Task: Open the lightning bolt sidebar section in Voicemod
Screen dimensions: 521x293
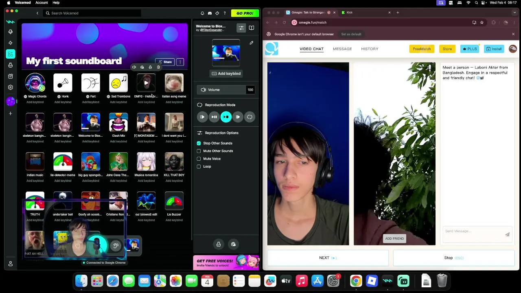Action: (x=11, y=43)
